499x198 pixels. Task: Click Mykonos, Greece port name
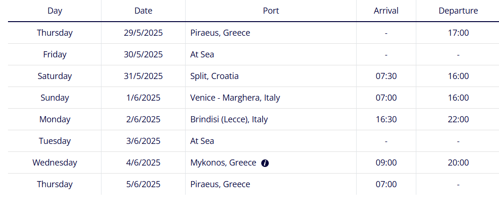223,163
